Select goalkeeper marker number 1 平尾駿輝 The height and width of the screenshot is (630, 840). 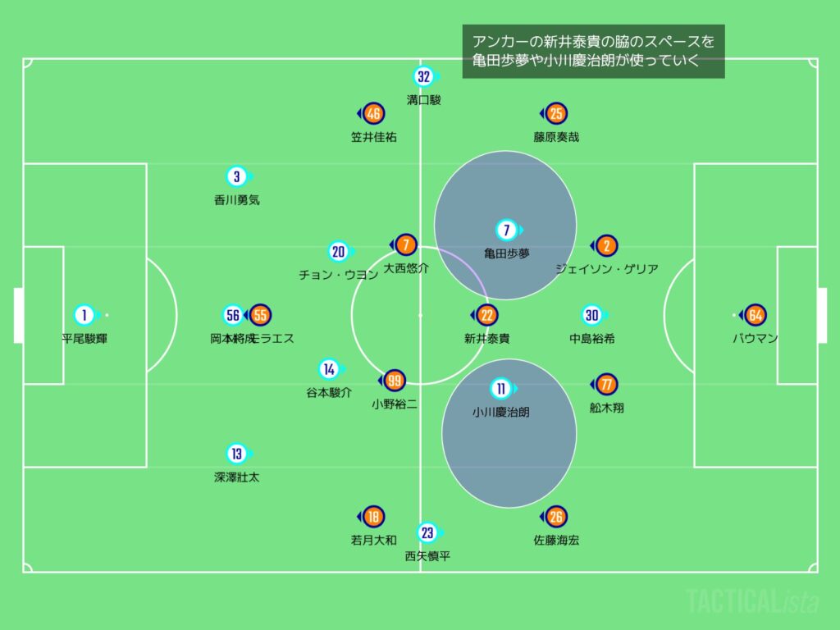pos(84,315)
